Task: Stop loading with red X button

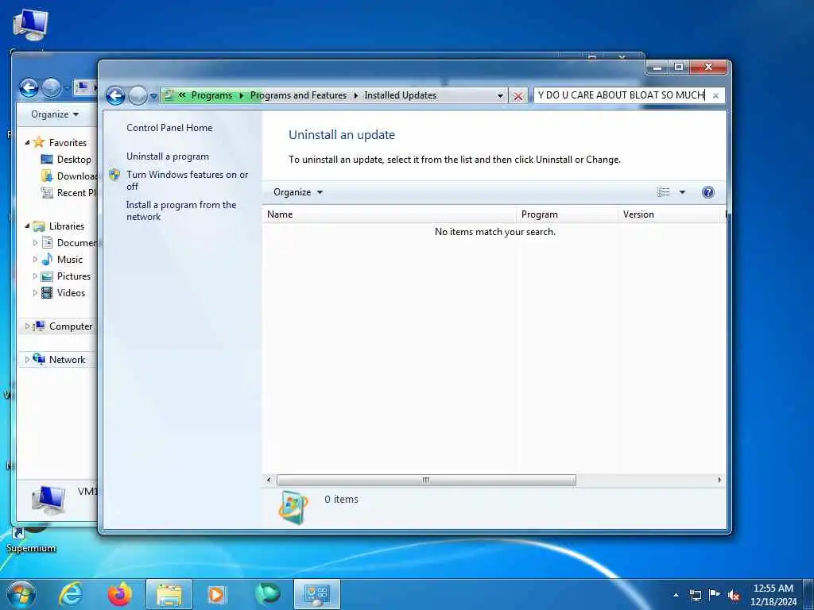Action: [x=517, y=96]
